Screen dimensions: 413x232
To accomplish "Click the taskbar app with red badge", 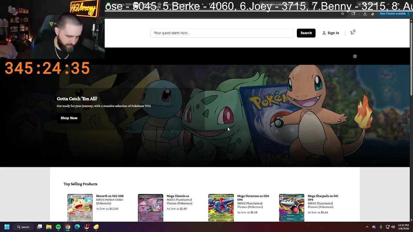I will tap(87, 227).
